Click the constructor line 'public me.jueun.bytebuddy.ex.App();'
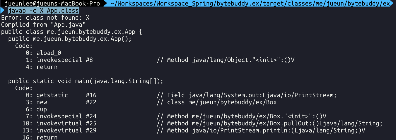This screenshot has height=140, width=396. 70,39
